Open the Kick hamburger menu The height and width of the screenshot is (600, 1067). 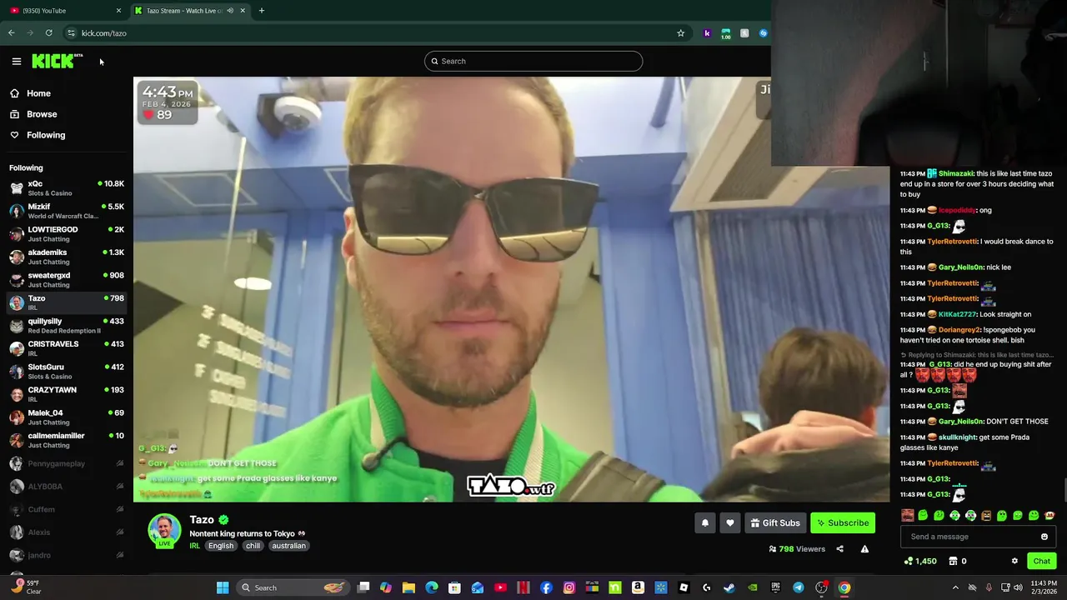(x=17, y=61)
